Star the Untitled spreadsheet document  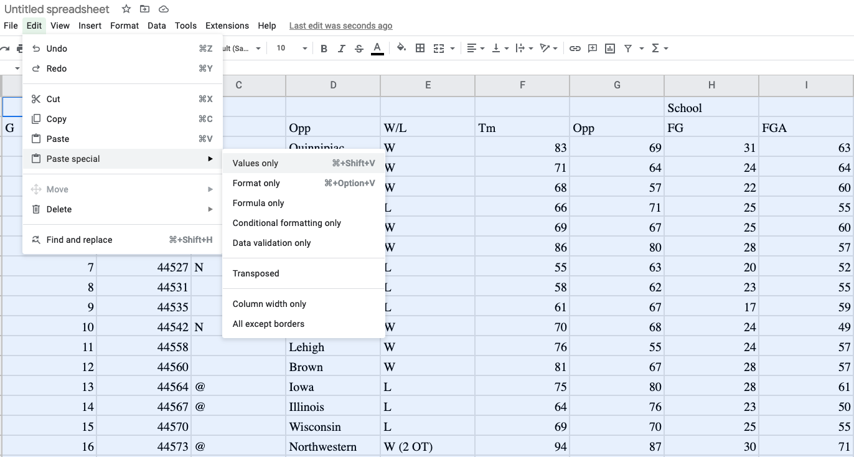click(x=126, y=9)
